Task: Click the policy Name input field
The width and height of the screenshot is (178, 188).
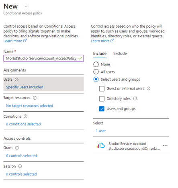Action: 43,58
